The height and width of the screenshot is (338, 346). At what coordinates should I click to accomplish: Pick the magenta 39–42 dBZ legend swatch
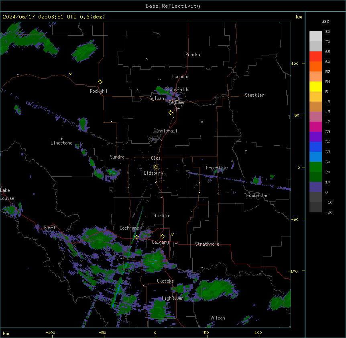[x=315, y=126]
